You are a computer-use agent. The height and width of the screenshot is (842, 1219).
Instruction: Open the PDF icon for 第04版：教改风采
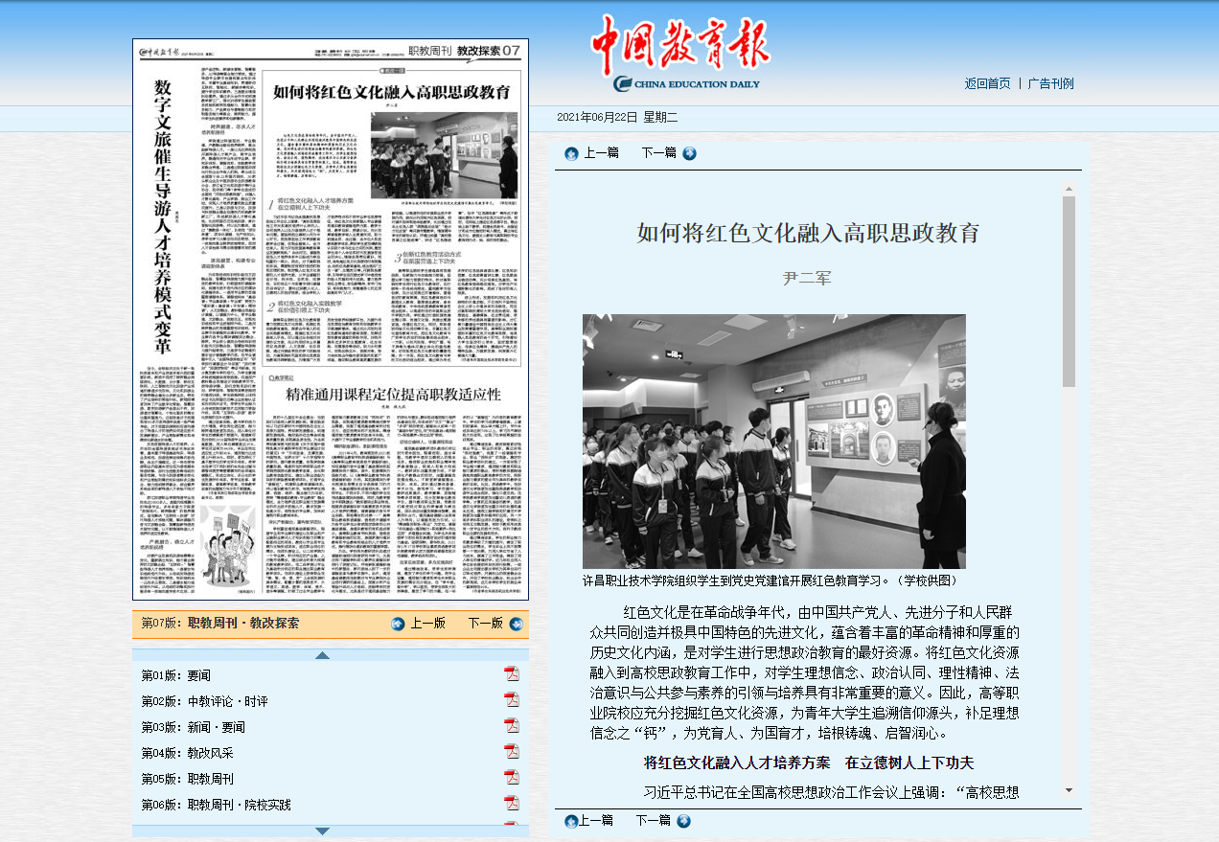click(x=512, y=752)
